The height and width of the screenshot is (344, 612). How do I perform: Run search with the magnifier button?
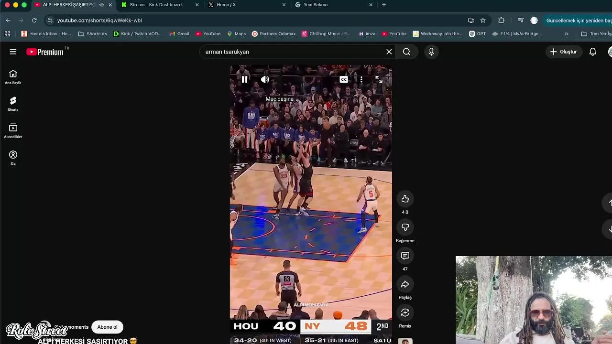[x=406, y=52]
